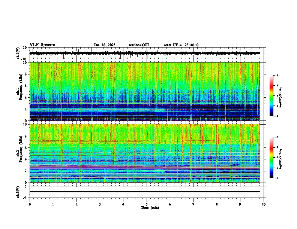The height and width of the screenshot is (229, 297).
Task: Click time axis tick label "7"
Action: (193, 204)
